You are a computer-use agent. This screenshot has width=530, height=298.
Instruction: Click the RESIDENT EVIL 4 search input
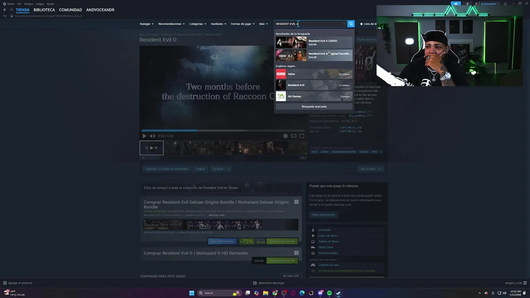[308, 24]
